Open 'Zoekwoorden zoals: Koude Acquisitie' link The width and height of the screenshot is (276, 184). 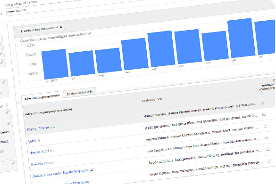pyautogui.click(x=60, y=173)
